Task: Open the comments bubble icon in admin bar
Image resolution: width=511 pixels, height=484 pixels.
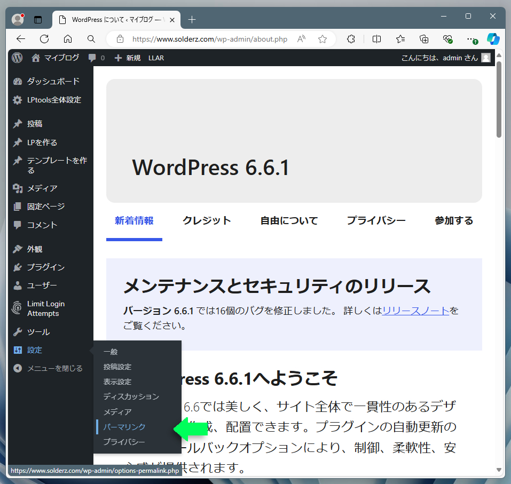Action: point(92,58)
